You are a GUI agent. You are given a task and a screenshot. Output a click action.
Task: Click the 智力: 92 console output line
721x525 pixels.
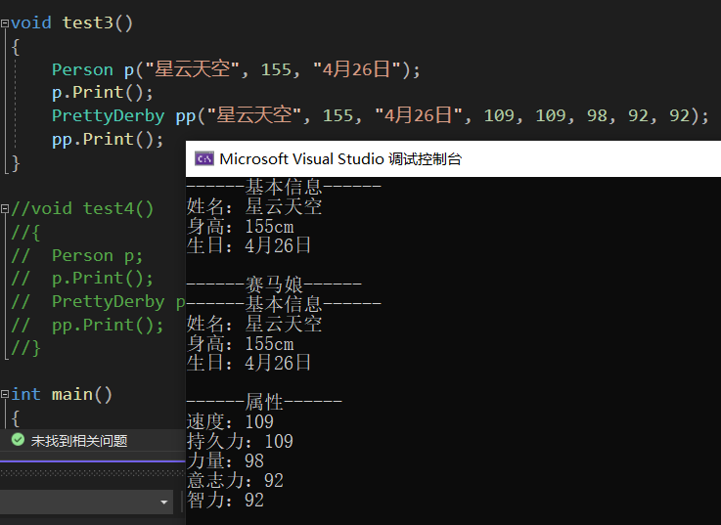(x=225, y=500)
